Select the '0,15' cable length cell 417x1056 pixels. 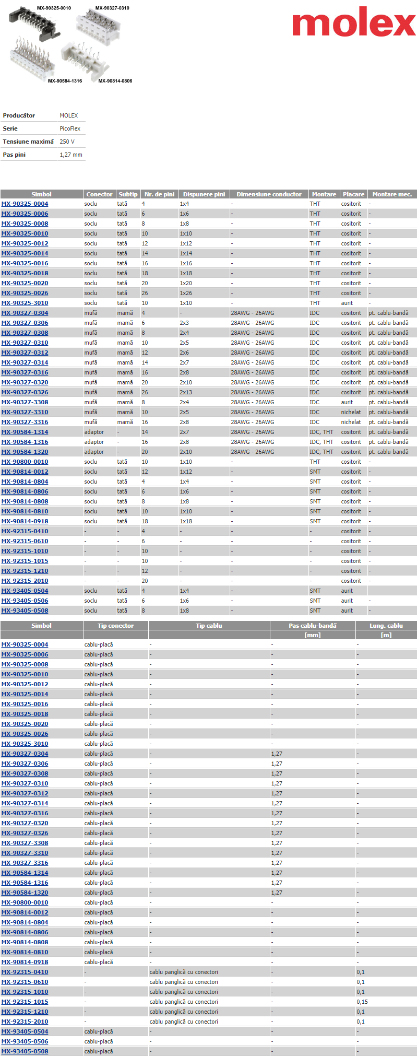coord(362,1002)
